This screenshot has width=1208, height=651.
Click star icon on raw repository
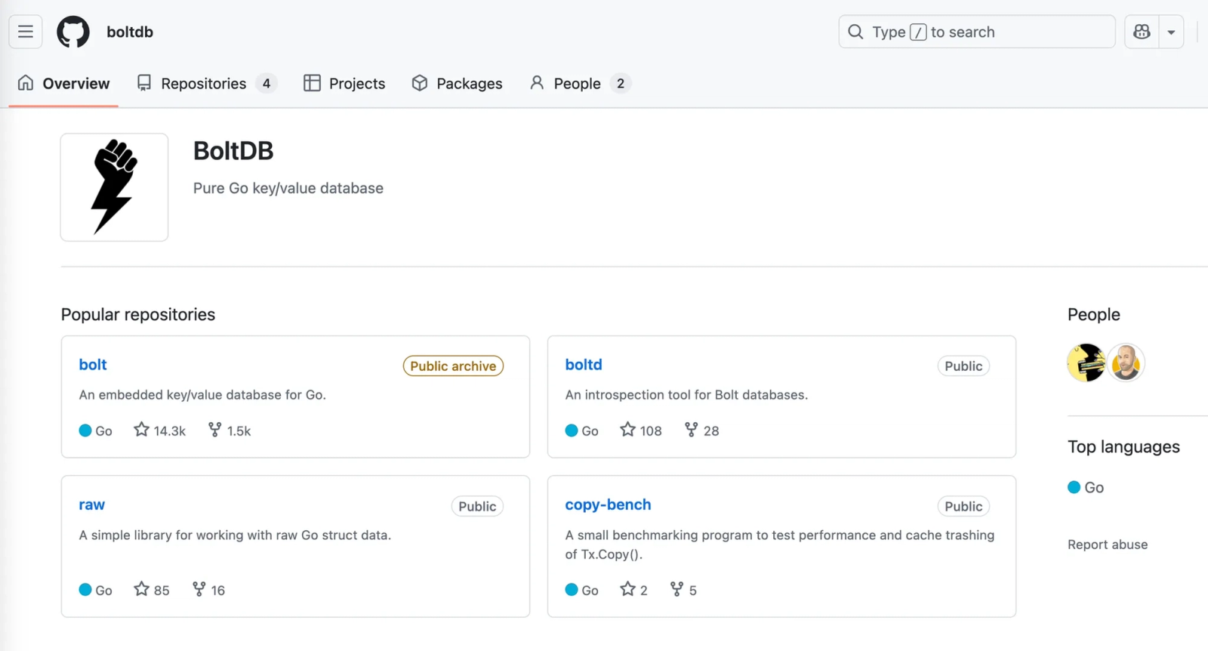141,589
